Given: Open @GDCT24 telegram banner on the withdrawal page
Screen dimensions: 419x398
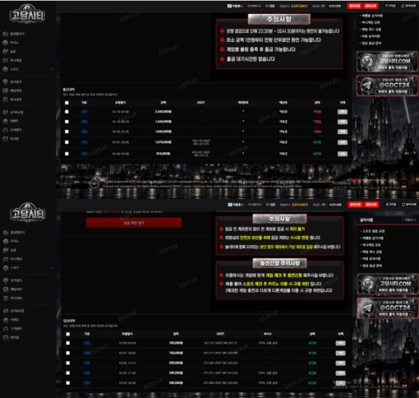Looking at the screenshot, I should pos(387,85).
